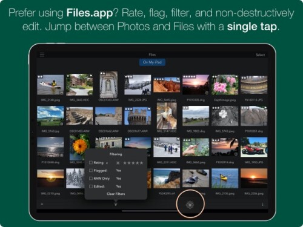Set the fifth star in the Rating filter

141,163
